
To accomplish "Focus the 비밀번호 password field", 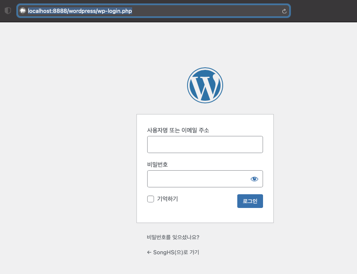I will (205, 179).
